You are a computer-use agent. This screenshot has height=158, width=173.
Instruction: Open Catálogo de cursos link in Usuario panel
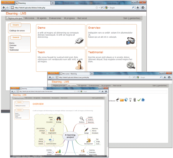pos(17,31)
